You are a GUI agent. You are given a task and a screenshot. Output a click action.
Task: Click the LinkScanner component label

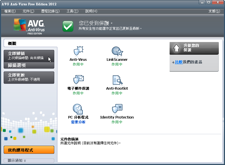(117, 60)
